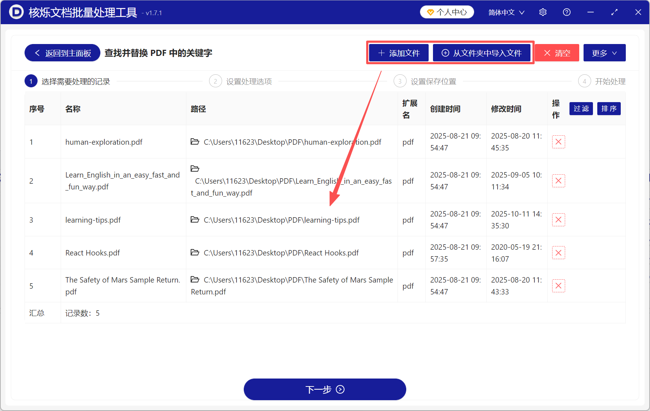Click the settings gear in the title bar
Viewport: 650px width, 411px height.
tap(543, 12)
